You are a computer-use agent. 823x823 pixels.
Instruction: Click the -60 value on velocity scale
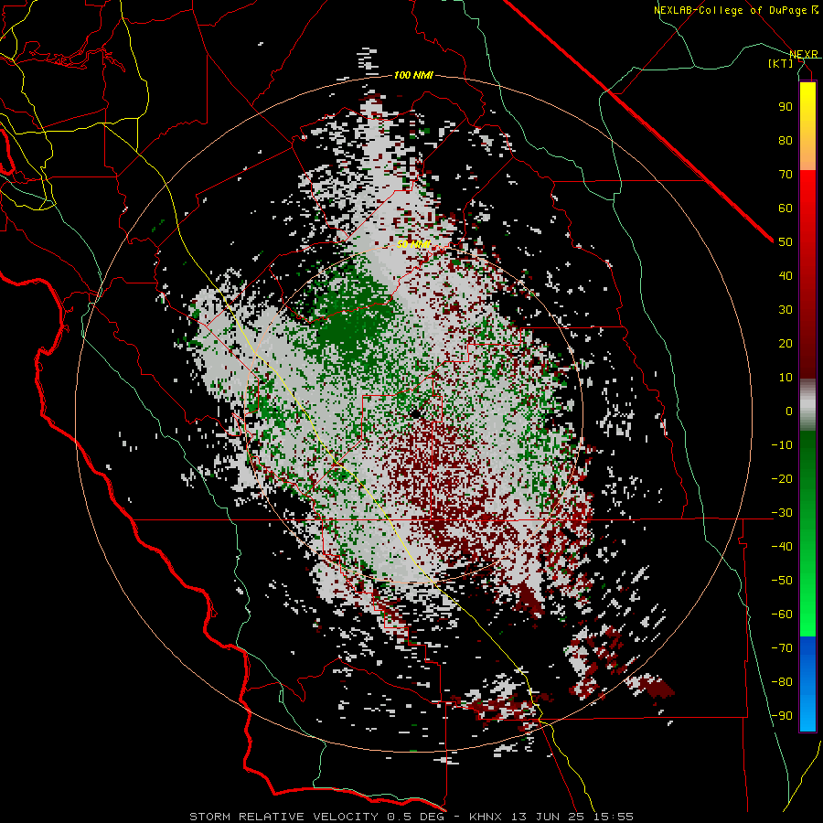782,615
